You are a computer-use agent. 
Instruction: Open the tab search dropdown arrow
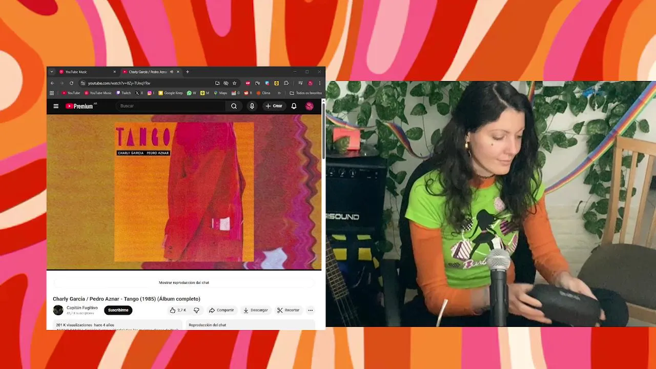coord(52,72)
